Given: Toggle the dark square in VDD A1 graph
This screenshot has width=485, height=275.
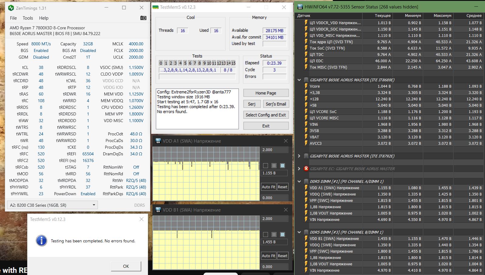Looking at the screenshot, I should [266, 165].
